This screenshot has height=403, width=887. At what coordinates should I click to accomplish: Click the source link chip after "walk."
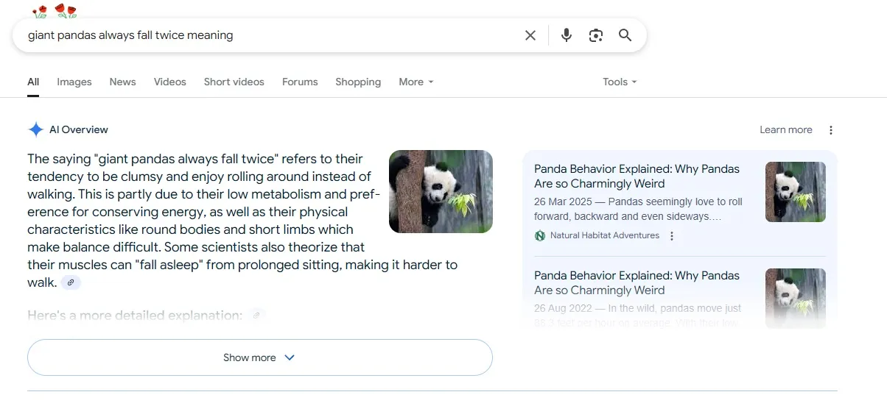click(x=71, y=282)
